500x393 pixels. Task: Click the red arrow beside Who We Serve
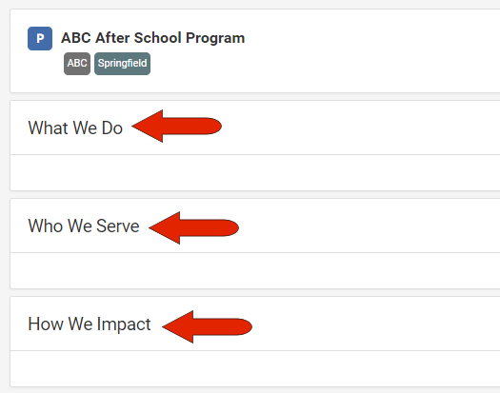coord(193,227)
